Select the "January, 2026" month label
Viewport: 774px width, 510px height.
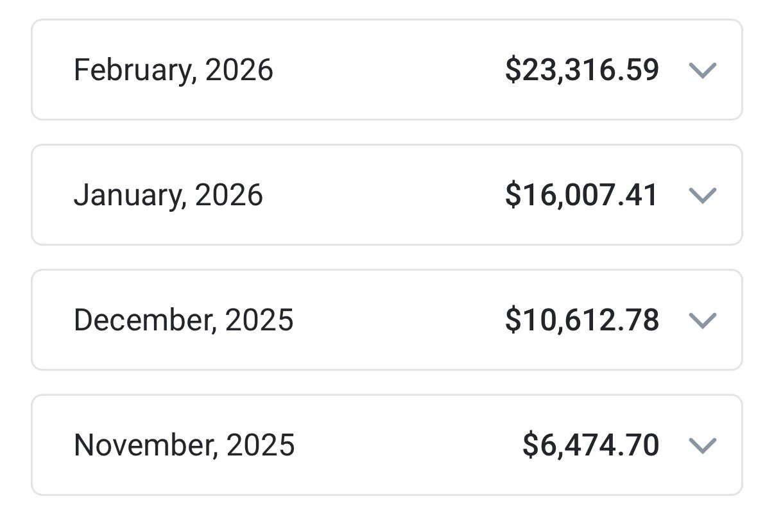coord(168,195)
